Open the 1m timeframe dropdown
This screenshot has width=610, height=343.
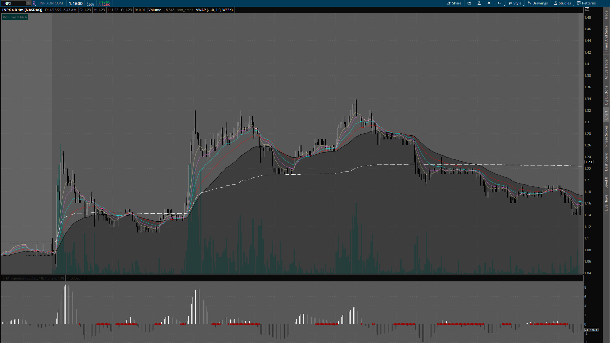tap(499, 3)
